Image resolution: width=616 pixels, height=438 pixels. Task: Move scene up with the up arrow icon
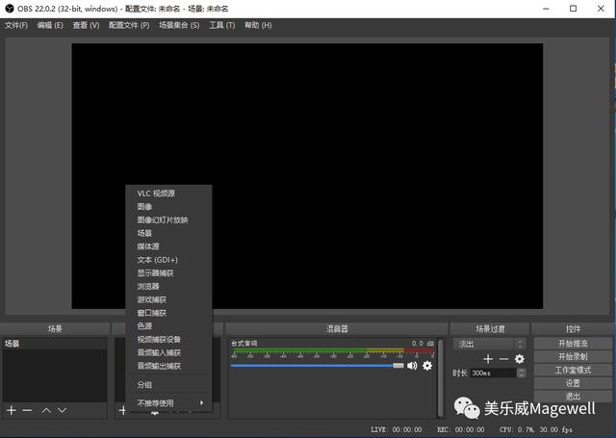46,410
